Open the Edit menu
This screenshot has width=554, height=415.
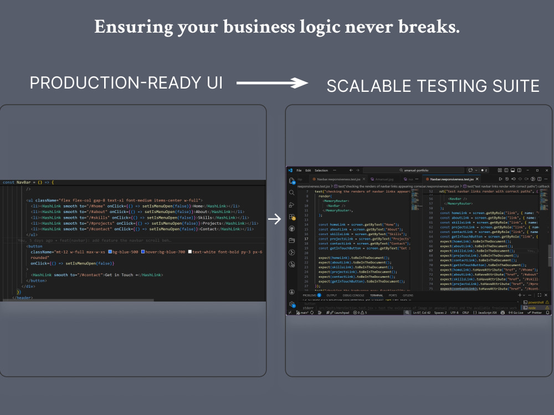pyautogui.click(x=308, y=170)
